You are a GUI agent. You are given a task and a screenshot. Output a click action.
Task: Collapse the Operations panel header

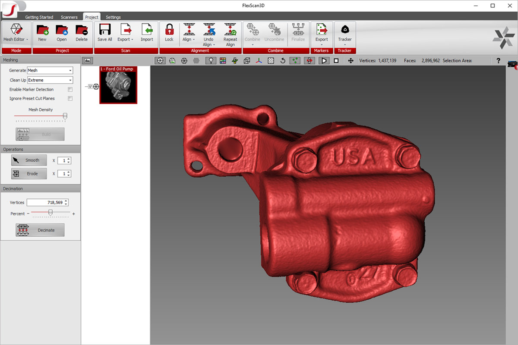point(40,149)
